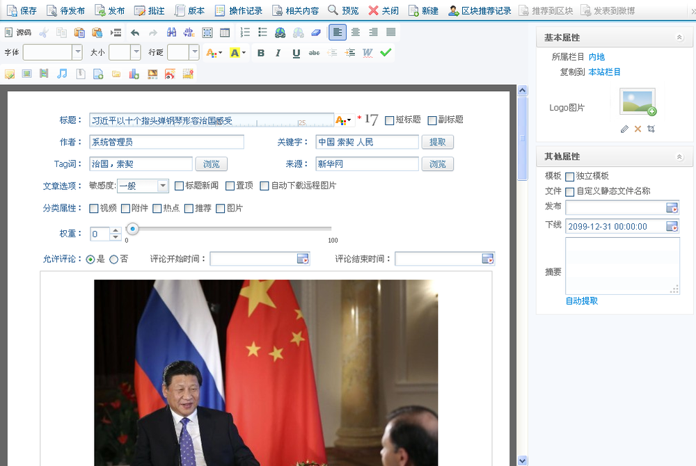This screenshot has width=696, height=466.
Task: Insert audio with the music note icon
Action: (61, 73)
